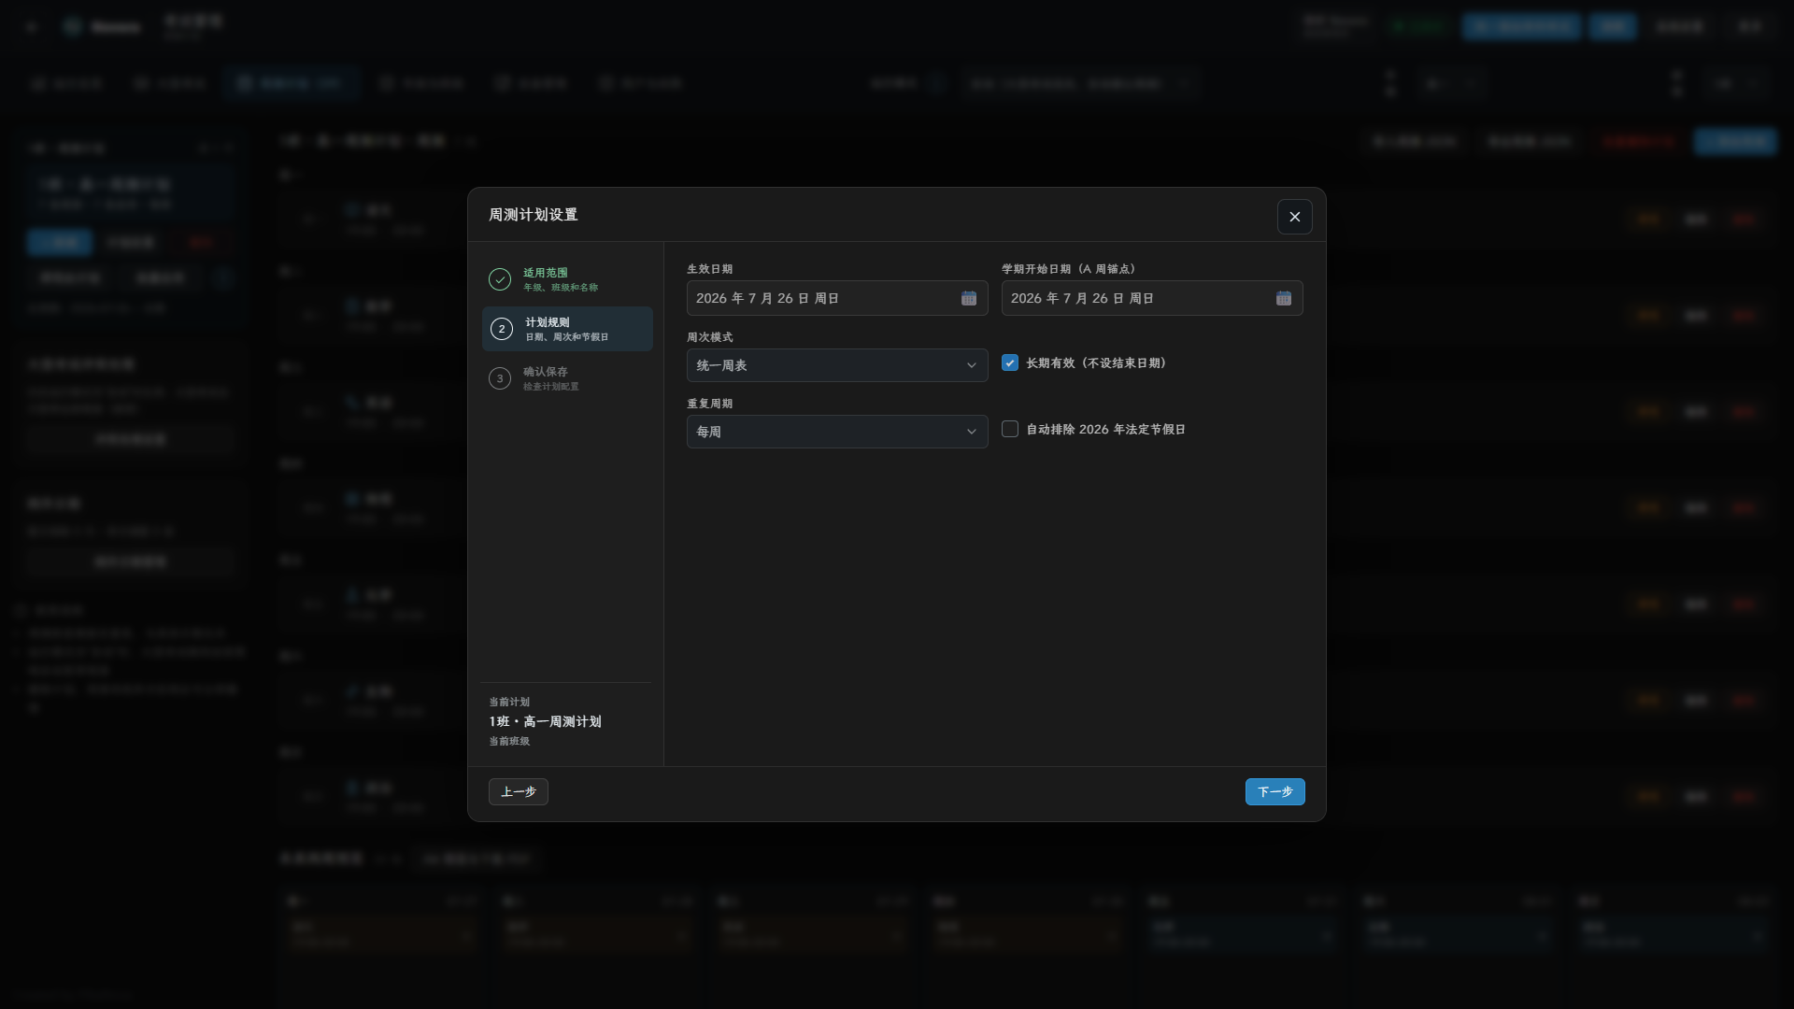
Task: Click the step 3 circle icon
Action: [500, 378]
